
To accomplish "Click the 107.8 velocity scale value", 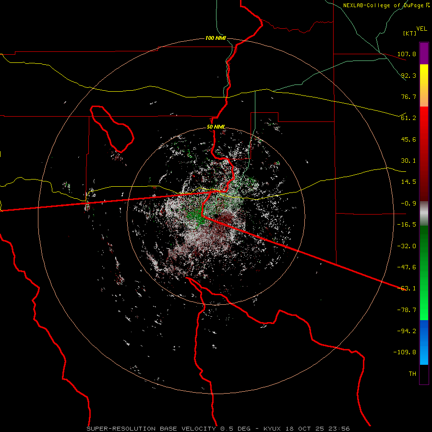I will click(x=407, y=54).
